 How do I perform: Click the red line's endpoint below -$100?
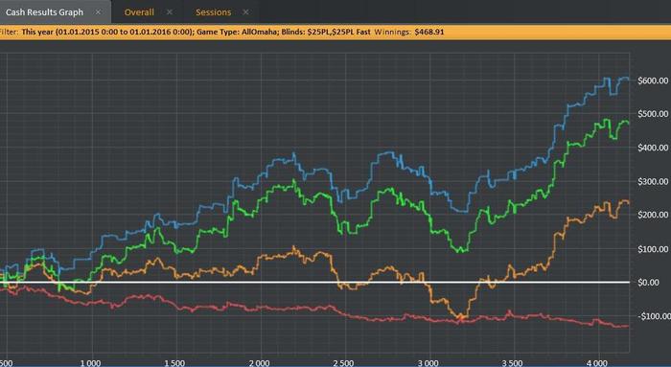coord(627,327)
